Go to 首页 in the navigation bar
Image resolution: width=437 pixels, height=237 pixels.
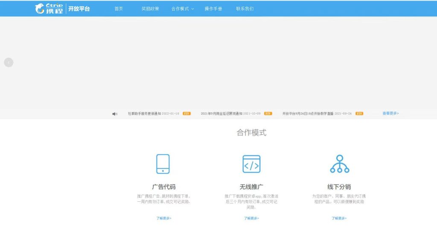[x=119, y=9]
